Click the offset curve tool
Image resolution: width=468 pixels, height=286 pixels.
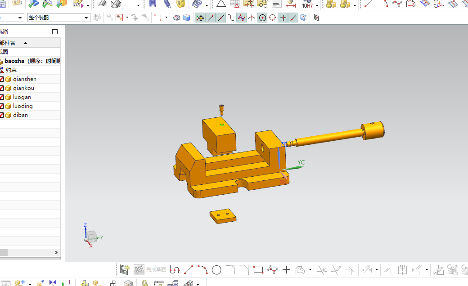tap(300, 270)
